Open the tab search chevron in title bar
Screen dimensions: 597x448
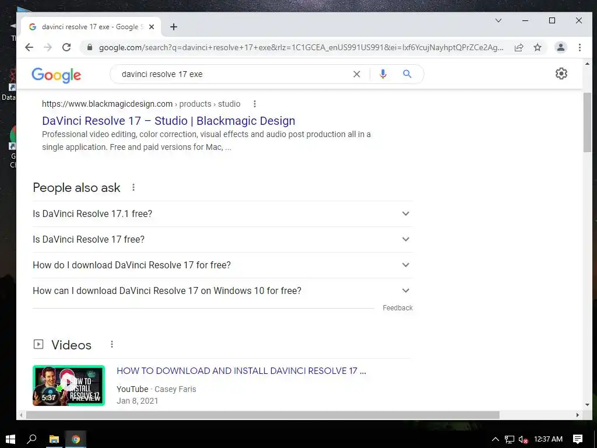tap(498, 20)
